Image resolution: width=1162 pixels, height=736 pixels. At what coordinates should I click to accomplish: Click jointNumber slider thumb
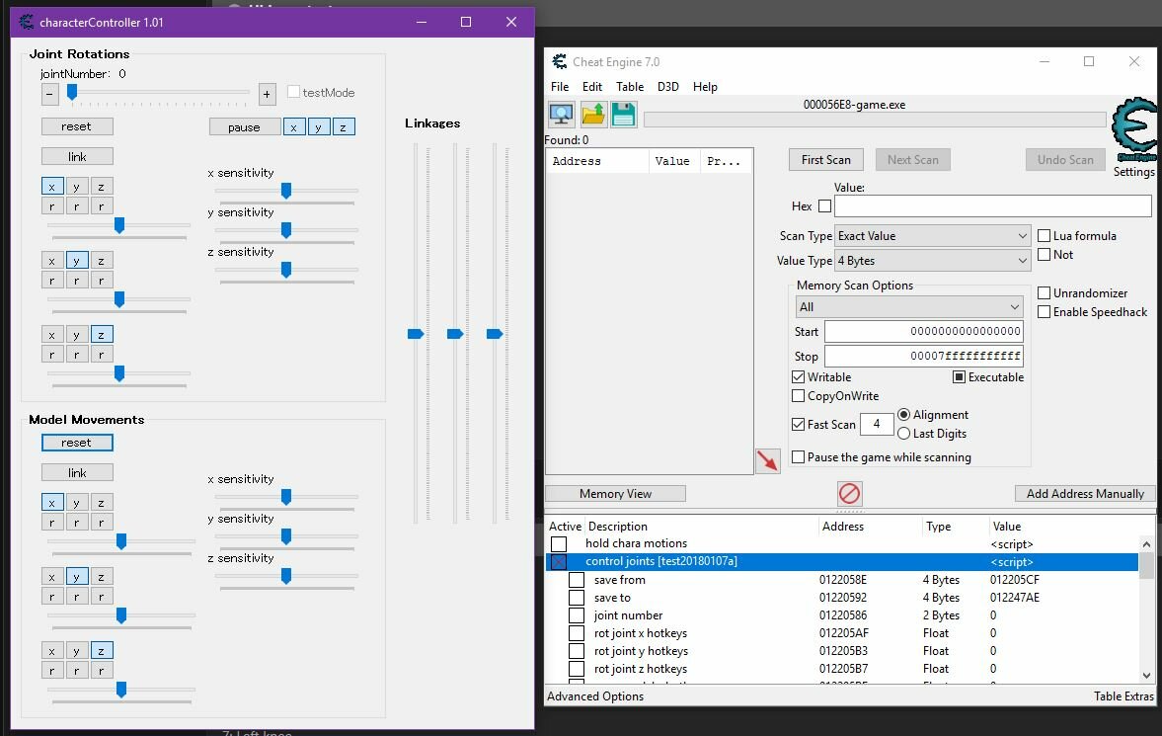72,91
